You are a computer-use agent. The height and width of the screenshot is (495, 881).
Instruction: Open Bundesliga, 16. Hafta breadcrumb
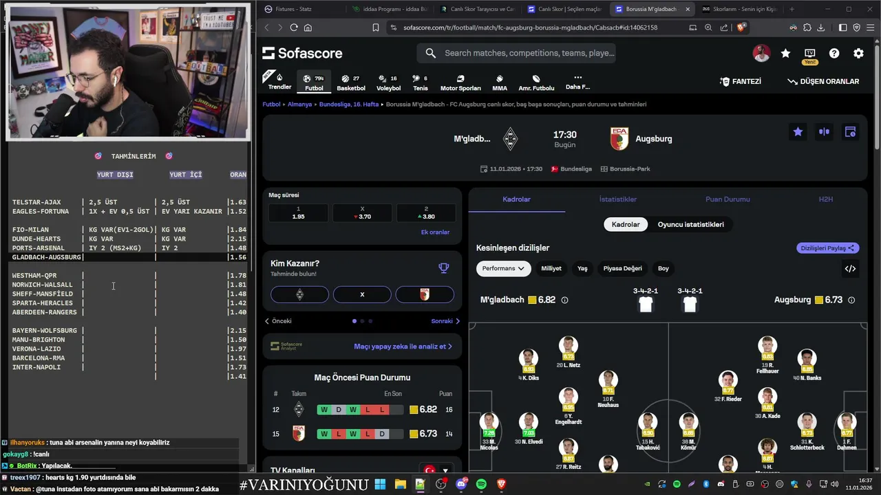pos(349,104)
